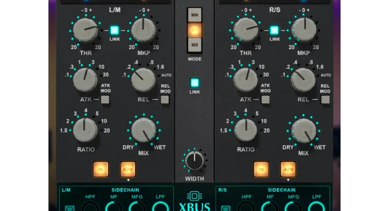
Task: Select the MS mid-side mode
Action: (x=195, y=45)
